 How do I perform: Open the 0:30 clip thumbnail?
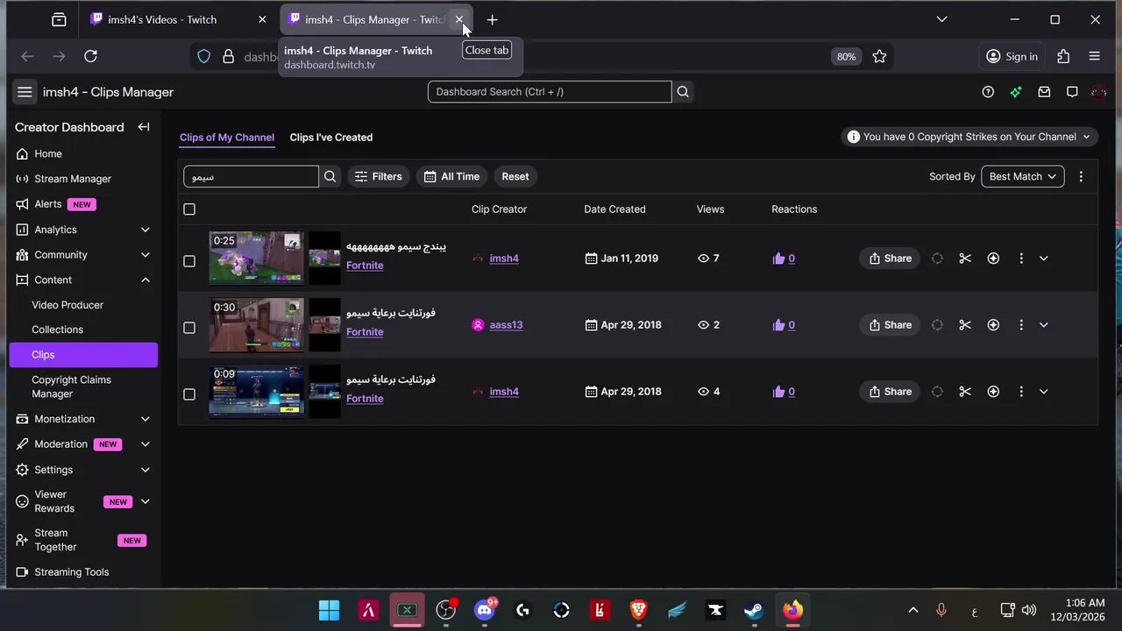pyautogui.click(x=256, y=325)
